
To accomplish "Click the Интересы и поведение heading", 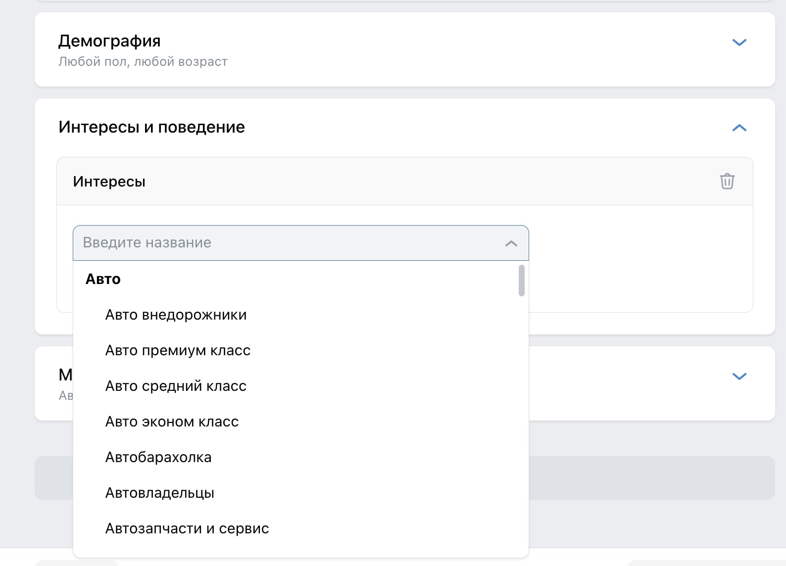I will click(x=151, y=127).
